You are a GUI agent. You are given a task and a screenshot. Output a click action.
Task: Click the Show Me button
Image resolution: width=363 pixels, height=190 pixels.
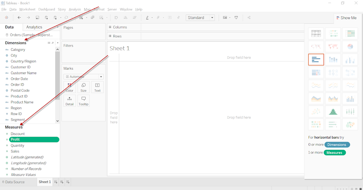(347, 17)
